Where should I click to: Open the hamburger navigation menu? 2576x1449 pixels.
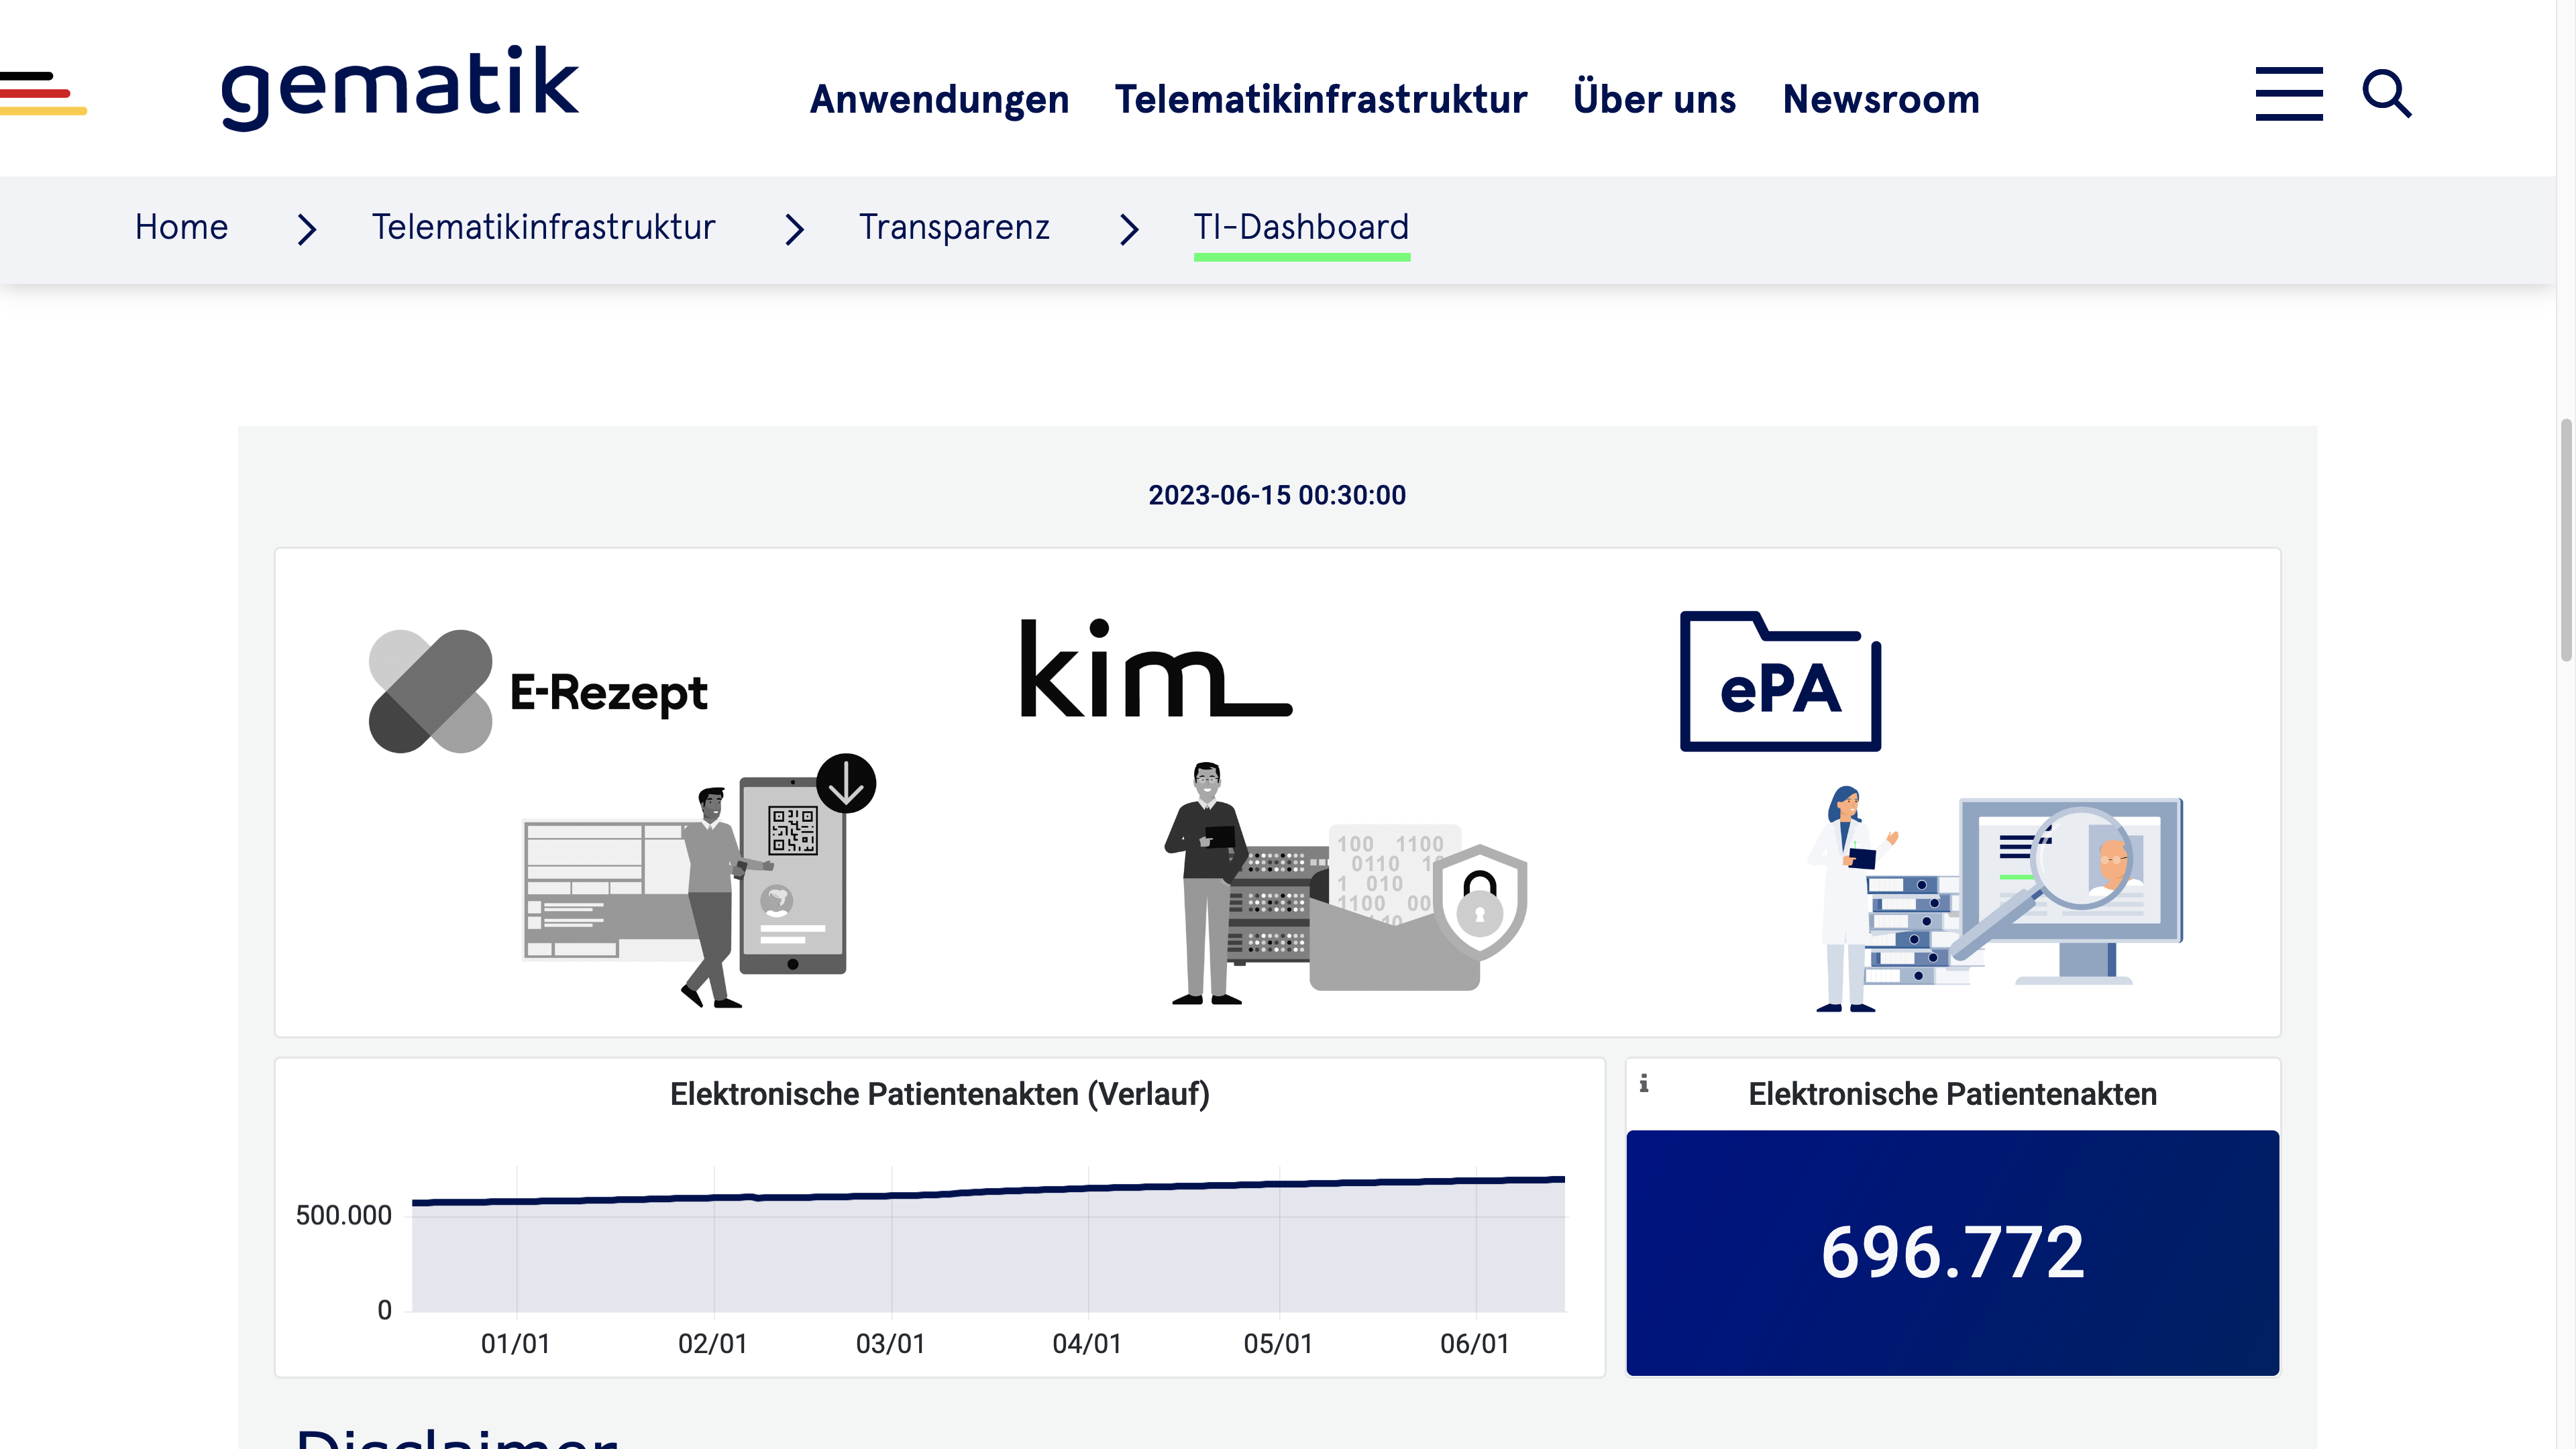(x=2290, y=93)
